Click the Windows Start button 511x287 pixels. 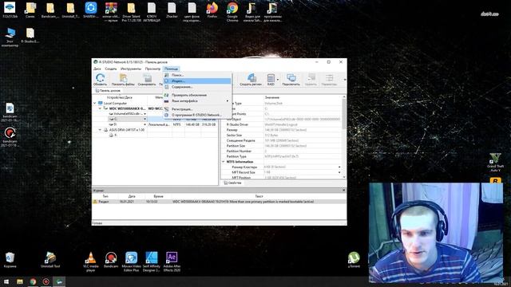pos(6,281)
